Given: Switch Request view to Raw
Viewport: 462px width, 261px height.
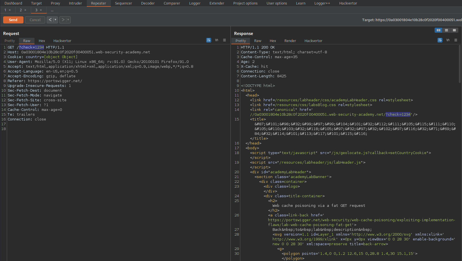Looking at the screenshot, I should pos(27,41).
